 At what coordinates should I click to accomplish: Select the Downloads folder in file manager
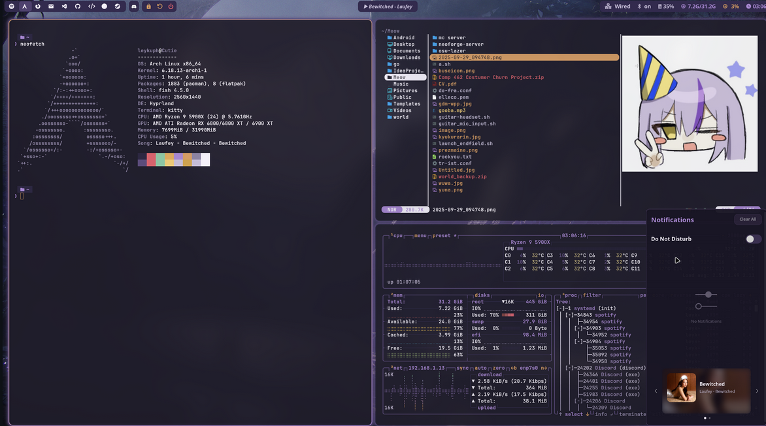click(x=403, y=57)
